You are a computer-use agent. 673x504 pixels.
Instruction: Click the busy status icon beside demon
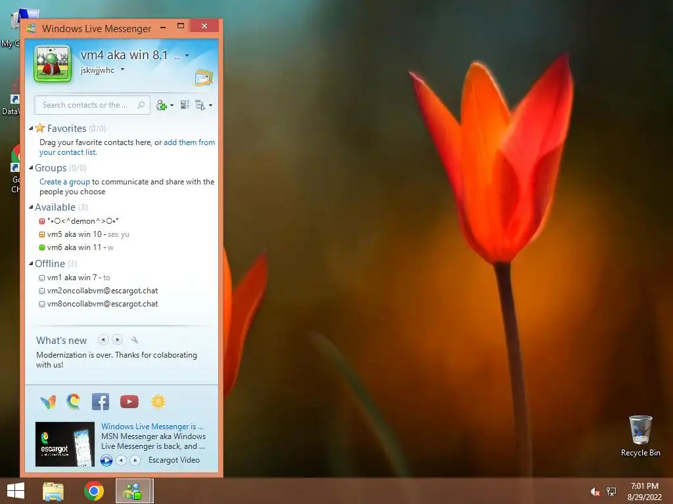(x=42, y=222)
